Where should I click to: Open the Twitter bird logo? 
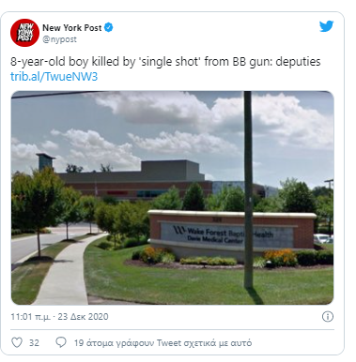tap(326, 26)
